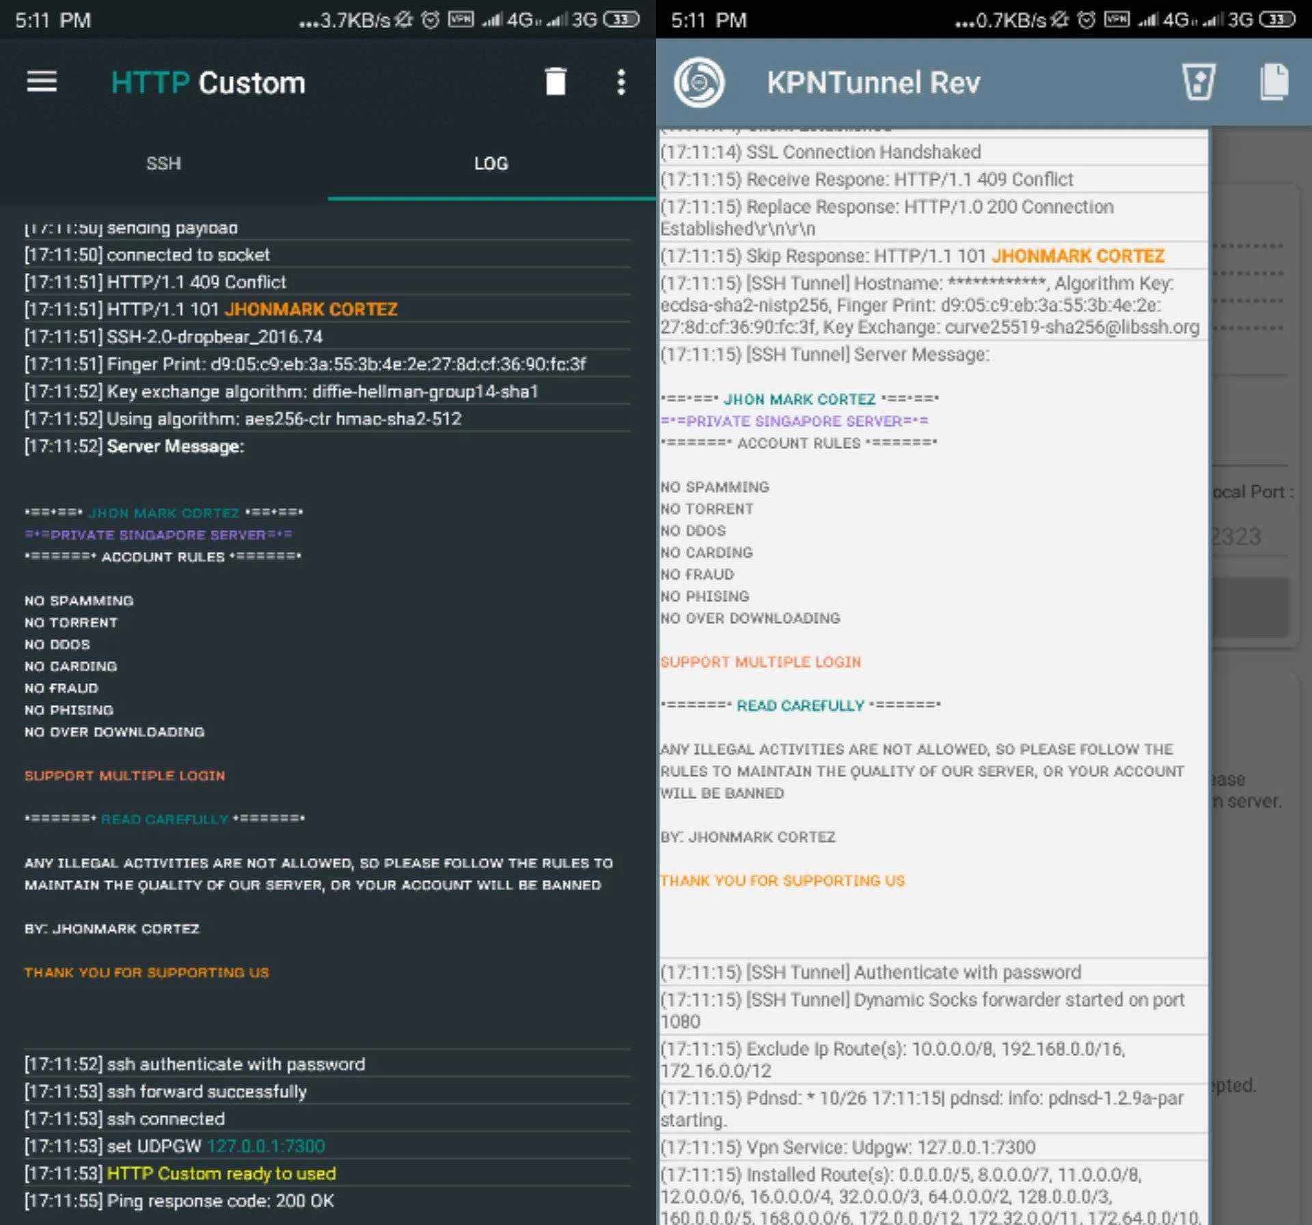Select the 'connected to socket' log line
The image size is (1312, 1225).
point(327,254)
